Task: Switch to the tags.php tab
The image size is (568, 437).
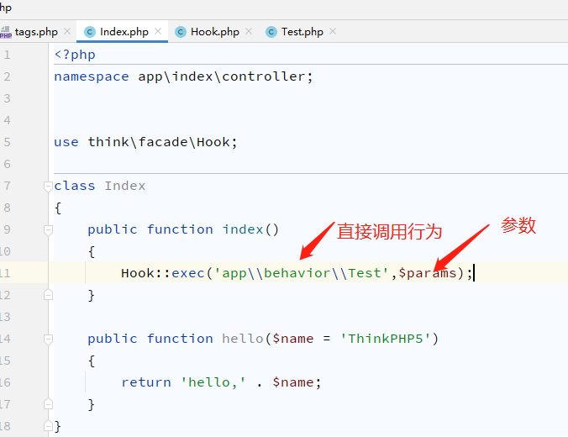Action: click(x=36, y=32)
